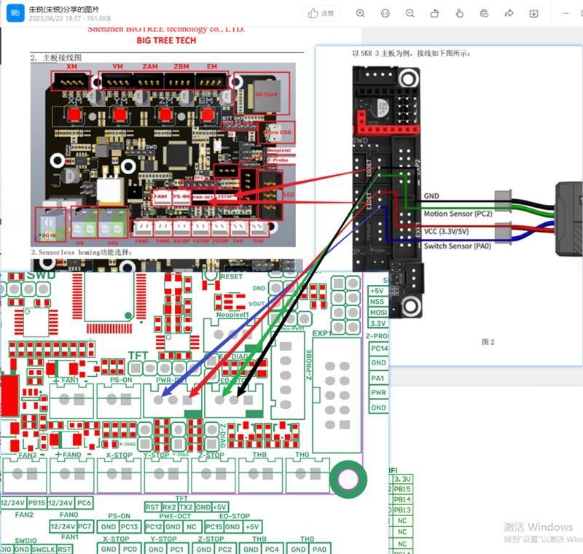
Task: Click the shared wiring diagram image
Action: (x=291, y=290)
